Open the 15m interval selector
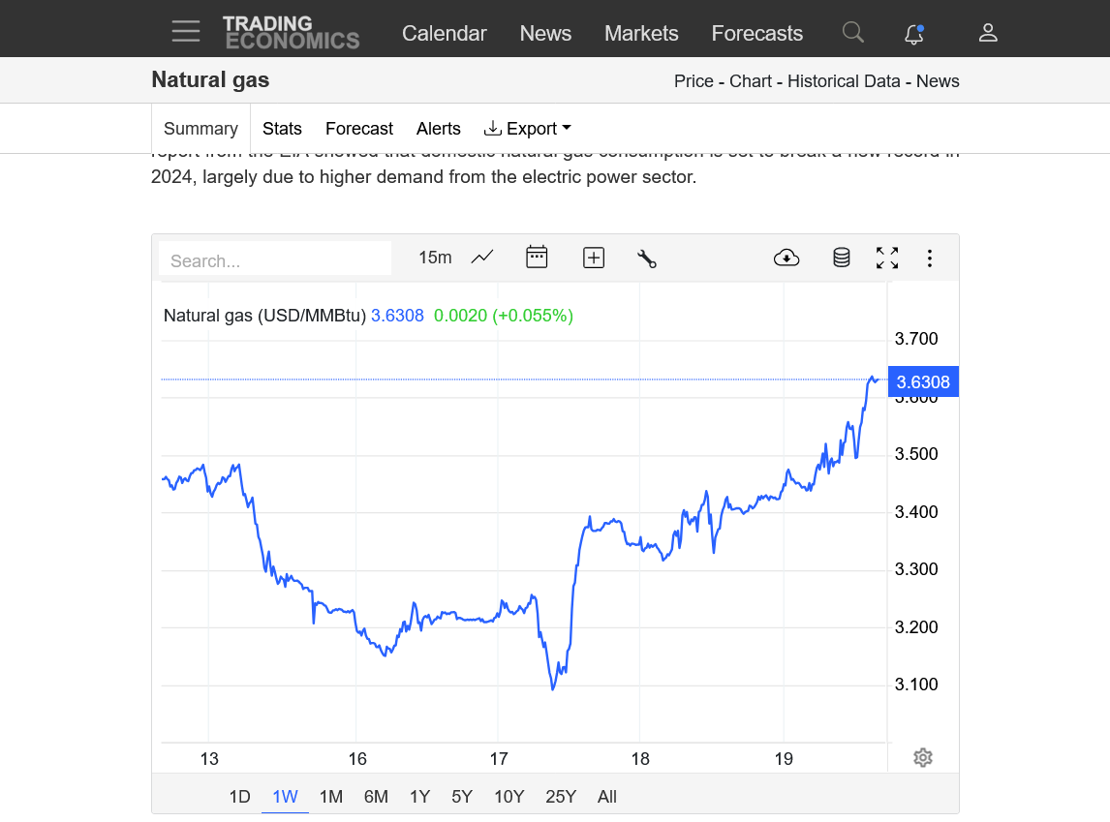 coord(435,258)
